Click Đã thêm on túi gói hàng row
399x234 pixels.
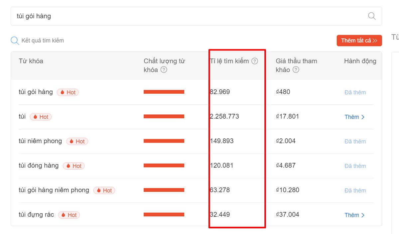(355, 92)
